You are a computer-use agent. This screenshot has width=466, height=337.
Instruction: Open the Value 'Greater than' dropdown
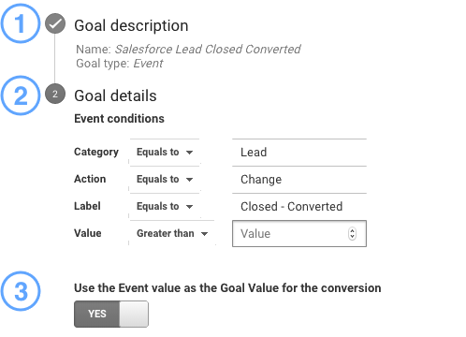coord(172,233)
